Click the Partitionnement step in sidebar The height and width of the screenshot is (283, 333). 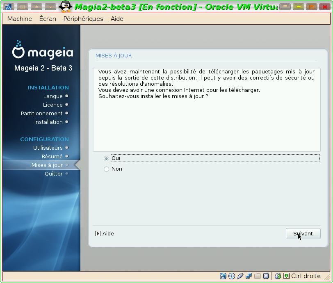42,114
